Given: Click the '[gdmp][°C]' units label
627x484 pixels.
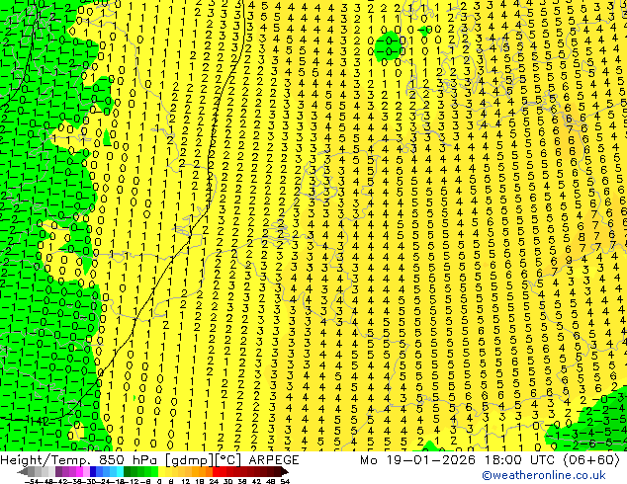Looking at the screenshot, I should coord(203,460).
